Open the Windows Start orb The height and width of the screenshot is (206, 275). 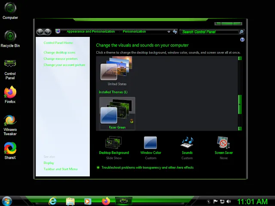[x=7, y=201]
